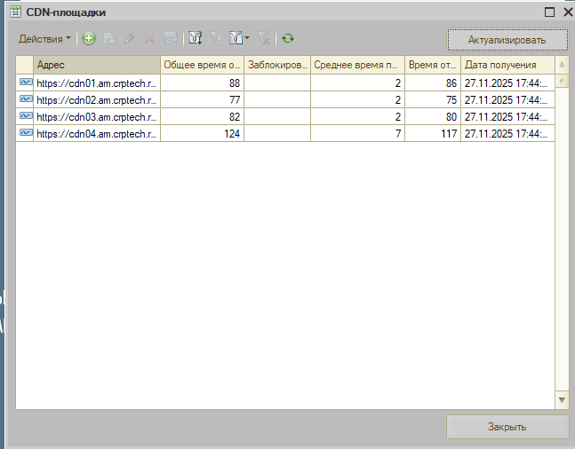Click the Disable filter toolbar icon
The width and height of the screenshot is (575, 449).
coord(263,39)
